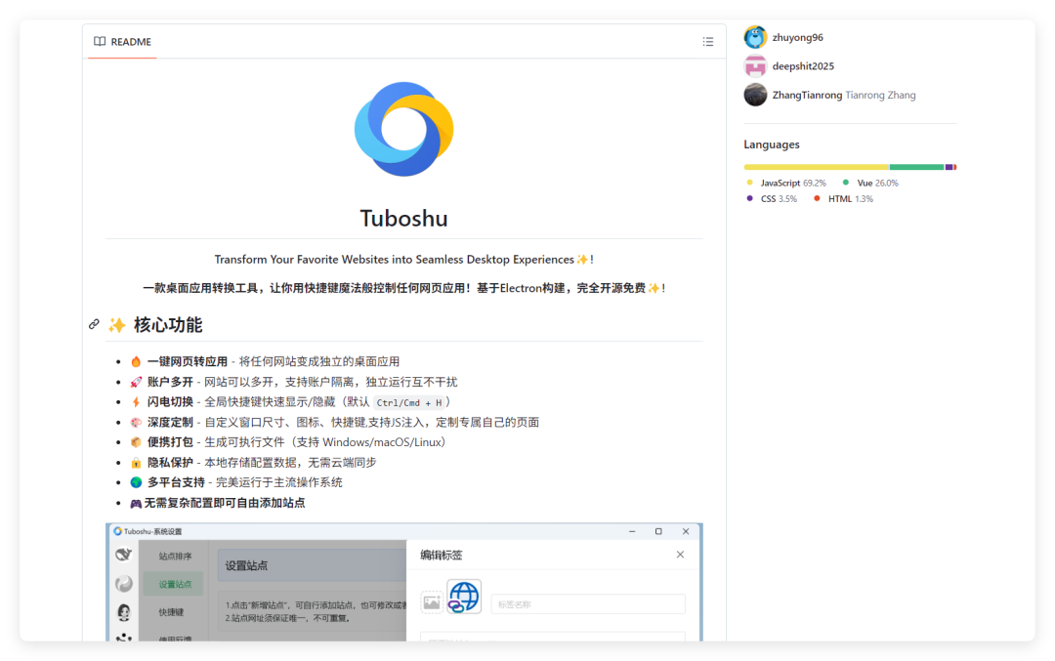The height and width of the screenshot is (661, 1055).
Task: Click the Tuboshu logo image
Action: point(403,129)
